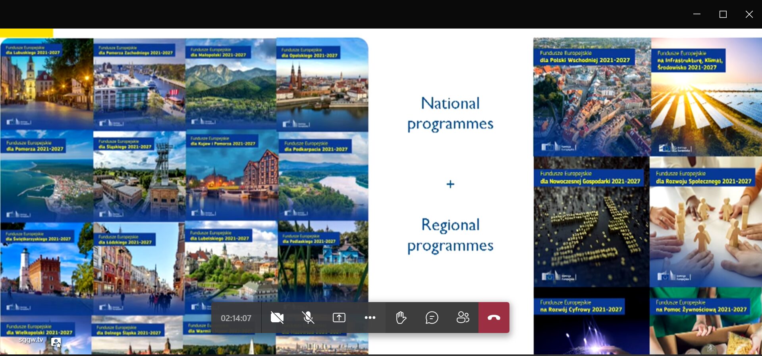The width and height of the screenshot is (762, 356).
Task: Select the Rozwoju Społecznego 2021-2027 cover
Action: pyautogui.click(x=705, y=222)
